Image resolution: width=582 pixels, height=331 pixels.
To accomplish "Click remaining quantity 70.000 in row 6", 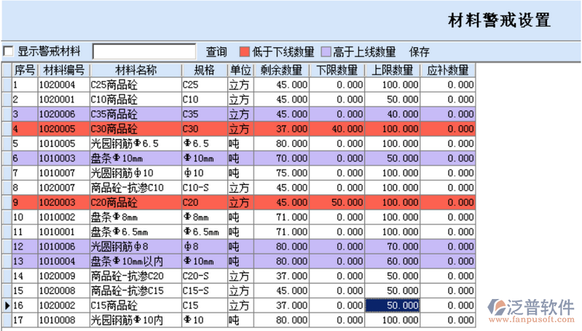I will [281, 159].
